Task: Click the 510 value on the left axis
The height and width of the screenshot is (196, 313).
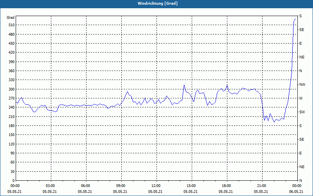Action: [x=11, y=25]
